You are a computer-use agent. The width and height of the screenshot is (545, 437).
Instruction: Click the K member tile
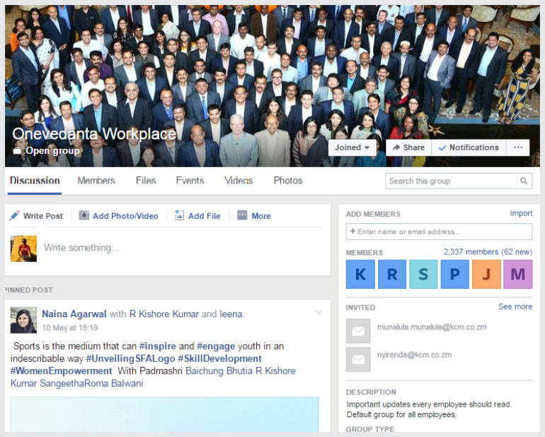(x=360, y=274)
